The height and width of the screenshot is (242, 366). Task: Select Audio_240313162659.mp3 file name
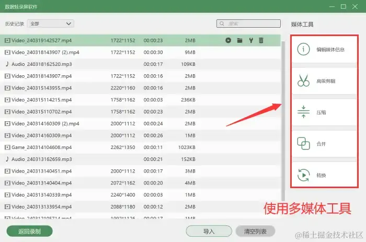pos(42,159)
